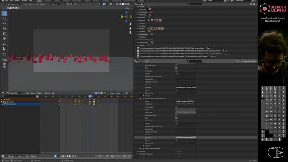Click the Start frame field in the timeline

[x=115, y=156]
